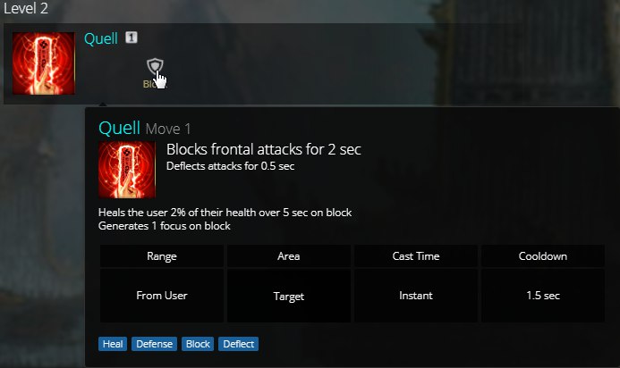Click the Area column header
Screen dimensions: 620x368
click(x=289, y=256)
